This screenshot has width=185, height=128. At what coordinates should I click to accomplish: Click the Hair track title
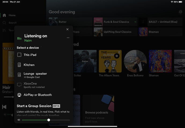pyautogui.click(x=6, y=87)
